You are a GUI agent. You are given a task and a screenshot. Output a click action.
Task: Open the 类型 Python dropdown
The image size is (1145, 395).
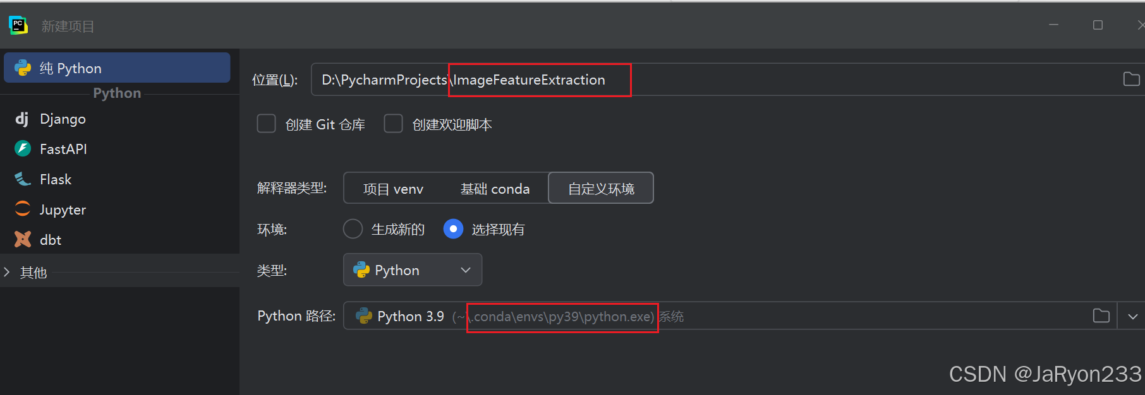(413, 270)
